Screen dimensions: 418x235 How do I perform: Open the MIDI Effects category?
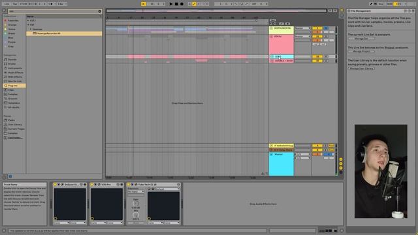(15, 77)
